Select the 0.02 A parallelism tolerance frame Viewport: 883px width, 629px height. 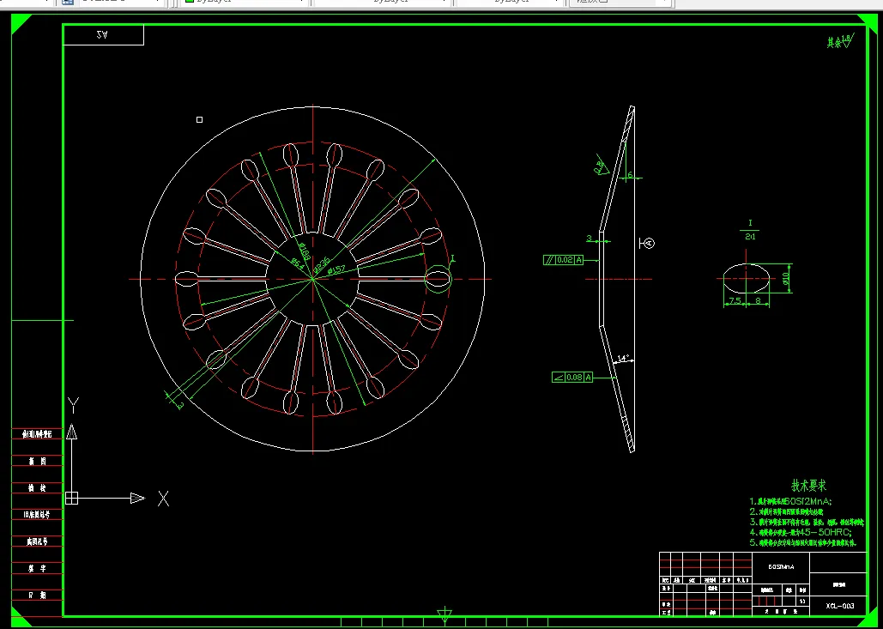(x=563, y=260)
